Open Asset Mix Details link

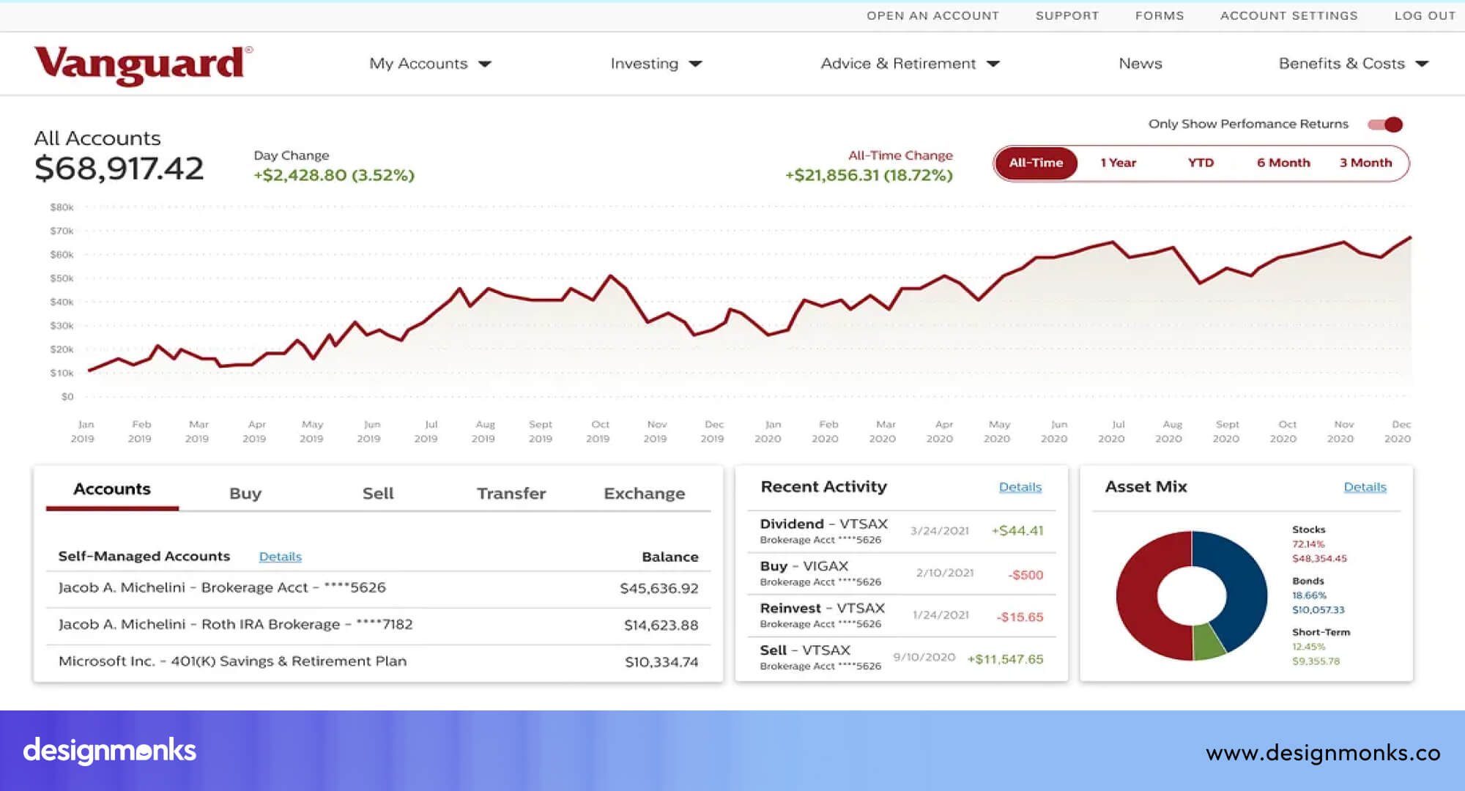[x=1364, y=487]
